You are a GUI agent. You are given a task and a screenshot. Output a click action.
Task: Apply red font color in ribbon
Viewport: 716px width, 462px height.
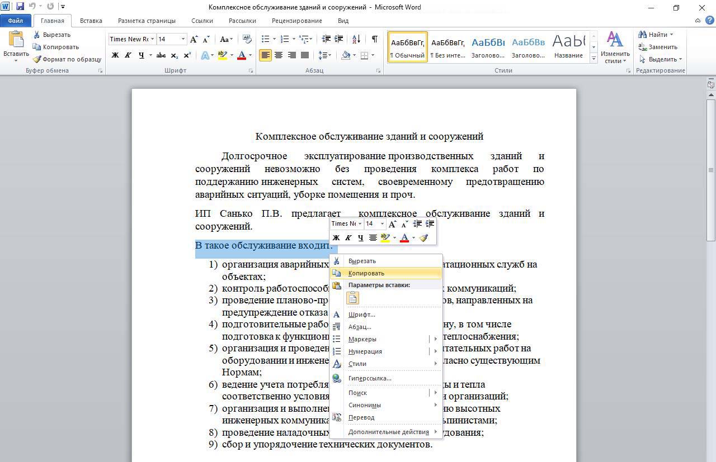[x=242, y=55]
